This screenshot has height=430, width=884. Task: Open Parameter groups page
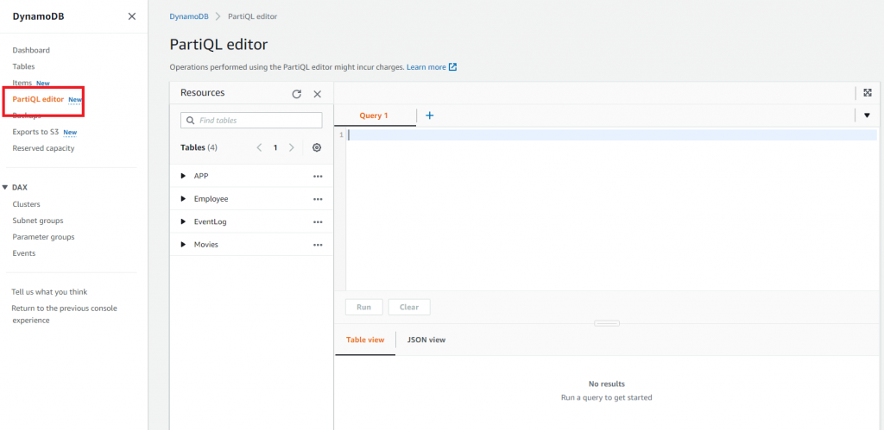(43, 237)
